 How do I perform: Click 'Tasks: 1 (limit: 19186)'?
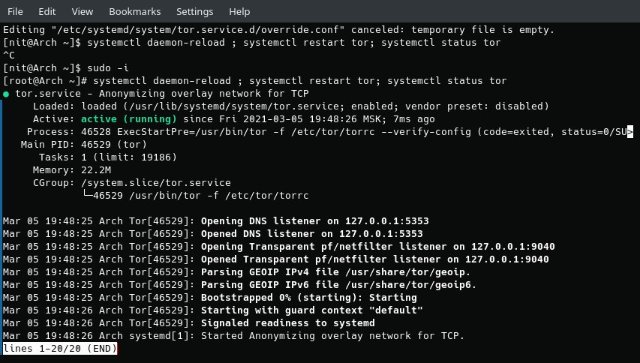pos(108,157)
